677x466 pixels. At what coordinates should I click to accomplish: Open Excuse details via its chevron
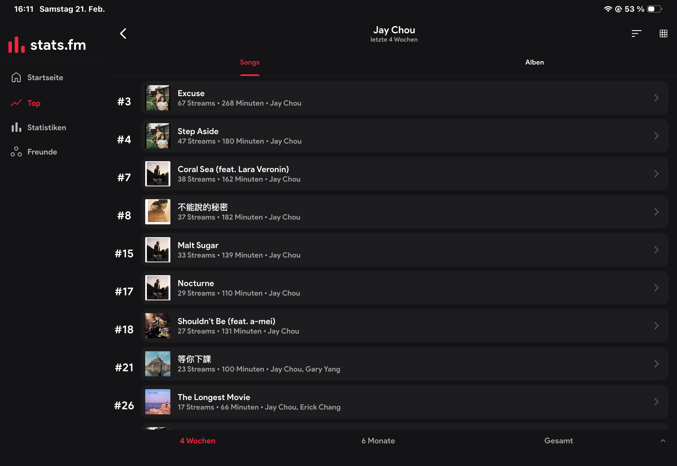[x=656, y=98]
